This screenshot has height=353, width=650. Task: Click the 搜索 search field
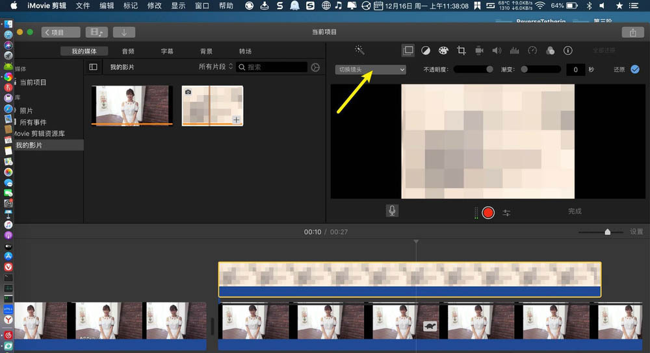272,67
